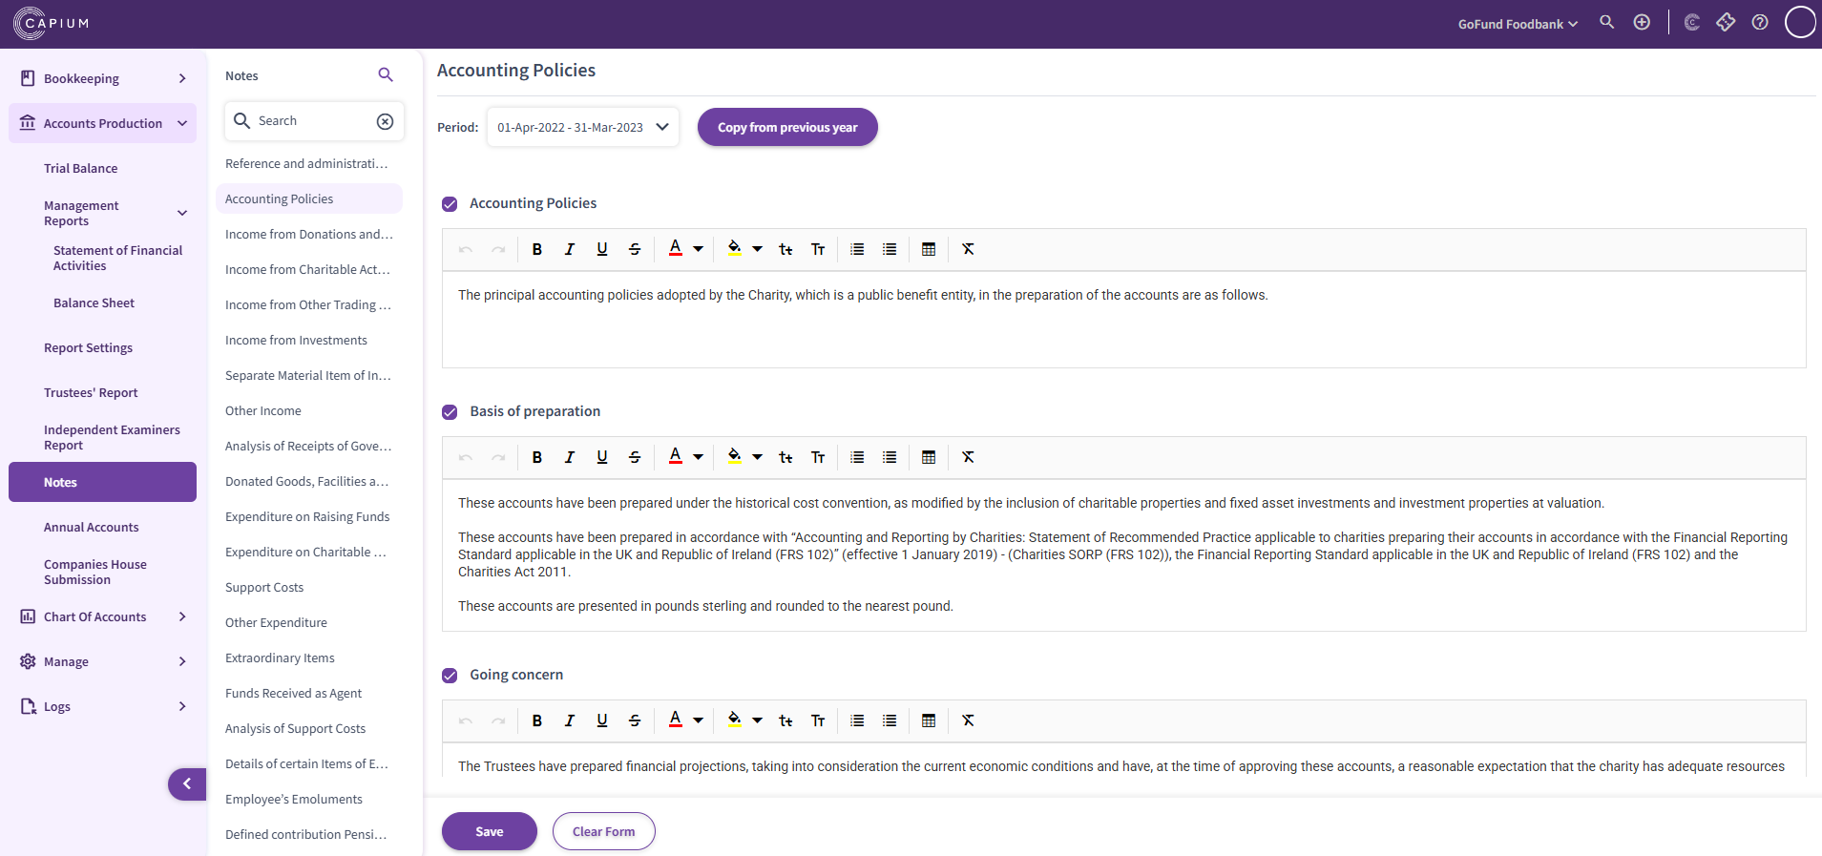Image resolution: width=1822 pixels, height=856 pixels.
Task: Click Bold in Basis of preparation editor
Action: tap(537, 457)
